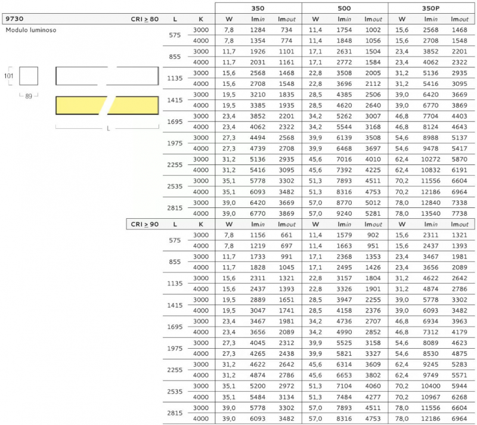Click the value "12840" lumen cell
Viewport: 477px width, 425px height.
(430, 203)
